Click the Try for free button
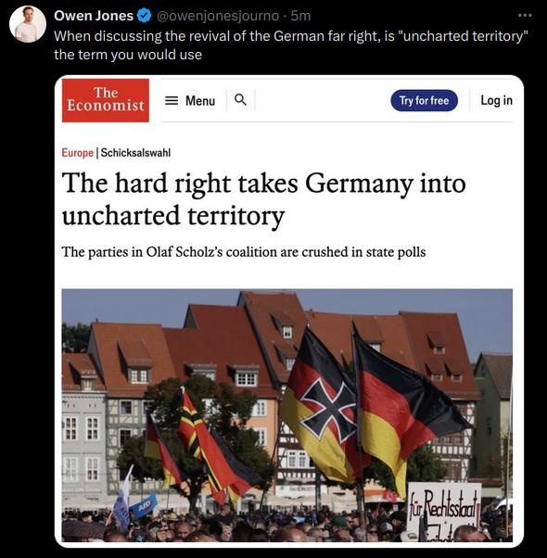The image size is (547, 558). pyautogui.click(x=424, y=100)
